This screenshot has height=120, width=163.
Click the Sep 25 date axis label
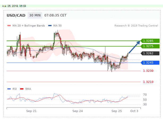click(117, 111)
